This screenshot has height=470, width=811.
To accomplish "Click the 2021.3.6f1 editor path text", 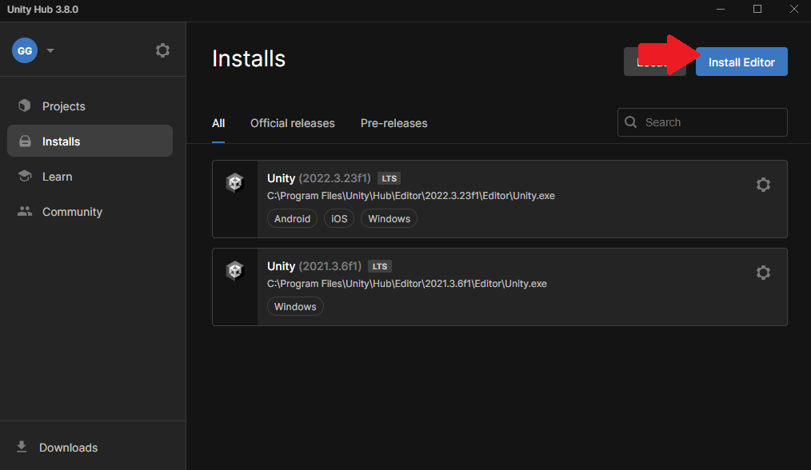I will (x=406, y=284).
